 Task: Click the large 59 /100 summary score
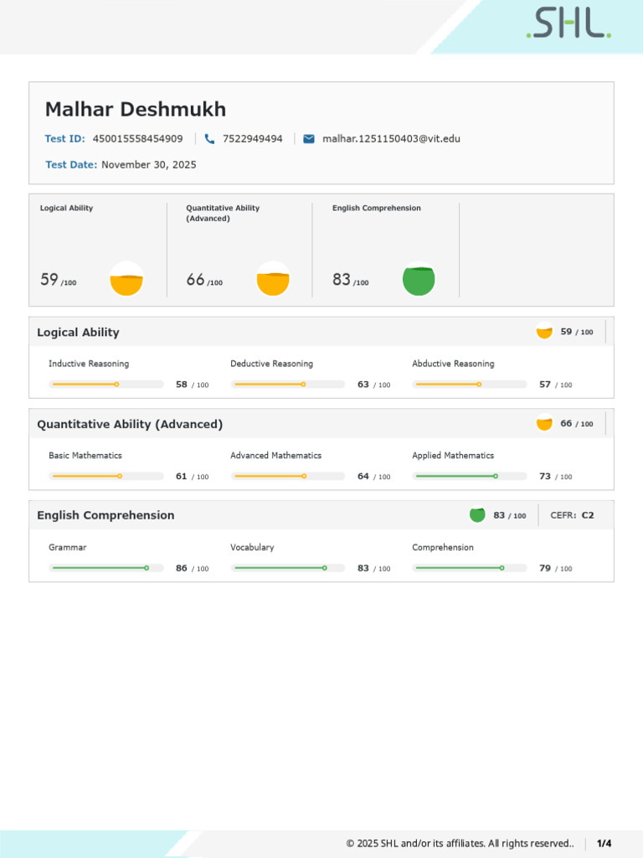coord(59,280)
